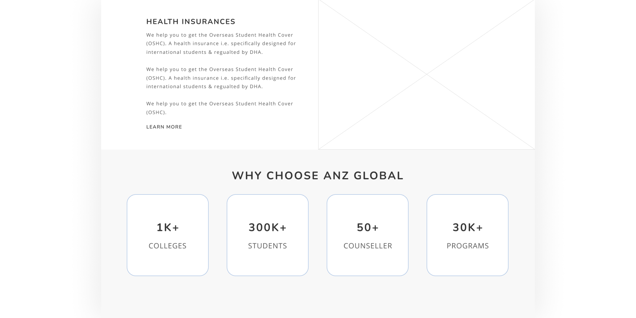Select the PROGRAMS label text
This screenshot has height=318, width=636.
click(x=468, y=246)
